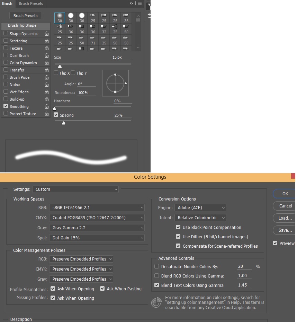
Task: Select the 32 size brush tip
Action: [104, 29]
